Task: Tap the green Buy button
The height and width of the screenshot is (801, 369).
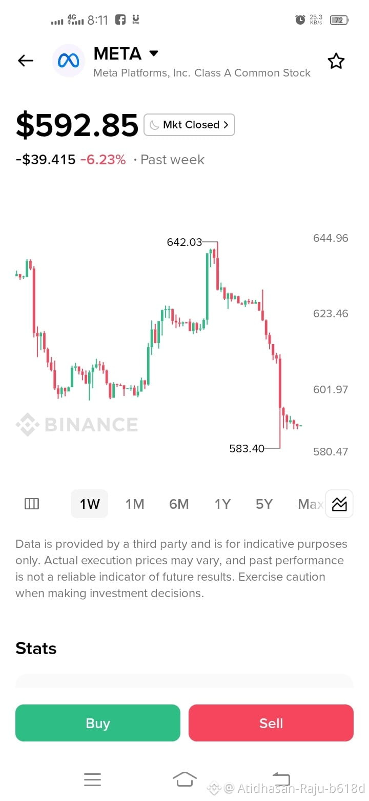Action: click(x=98, y=723)
